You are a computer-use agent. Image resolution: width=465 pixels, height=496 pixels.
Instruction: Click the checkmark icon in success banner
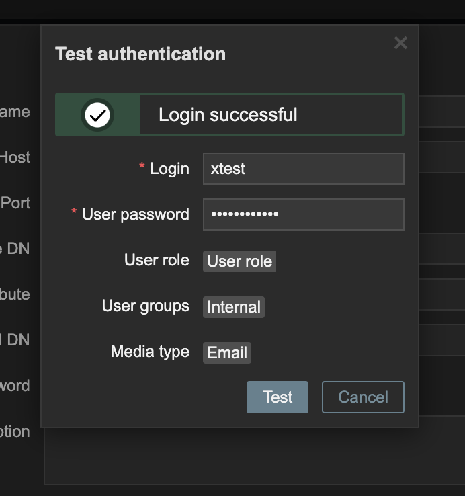tap(97, 115)
